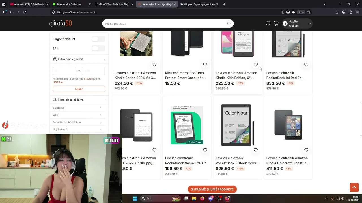
Task: Open Lexues elektronik PocketBook Verse Lite link
Action: point(187,161)
